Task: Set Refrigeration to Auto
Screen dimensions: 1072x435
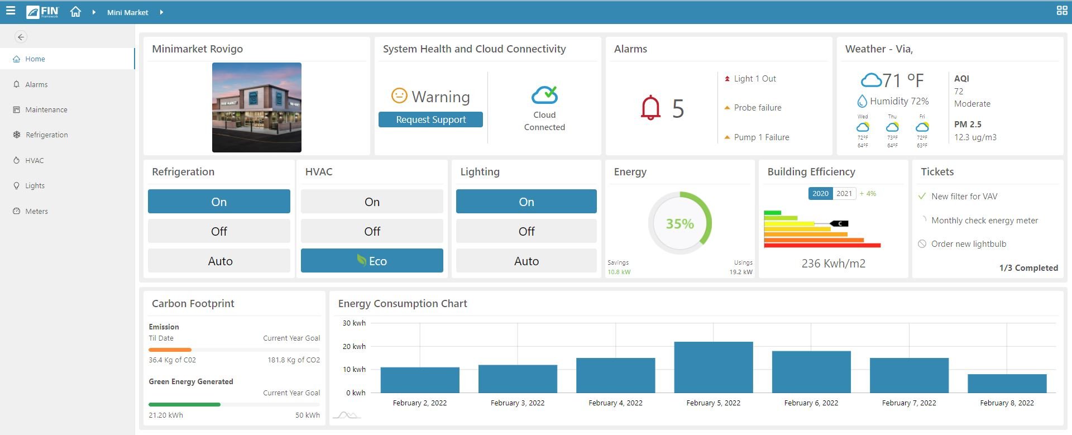Action: (x=219, y=261)
